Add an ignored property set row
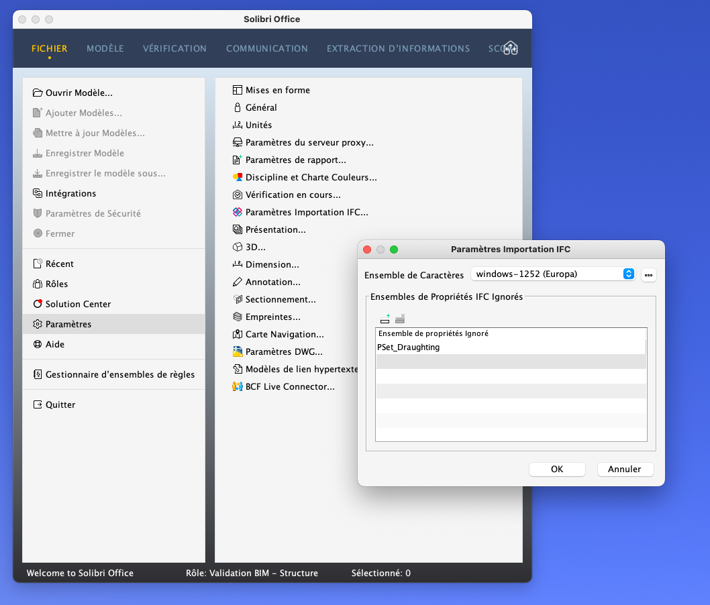The width and height of the screenshot is (710, 605). tap(385, 319)
